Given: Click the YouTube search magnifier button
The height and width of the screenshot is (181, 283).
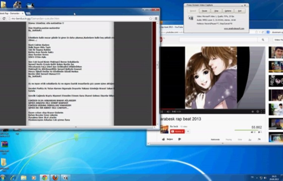Looking at the screenshot, I should 263,40.
